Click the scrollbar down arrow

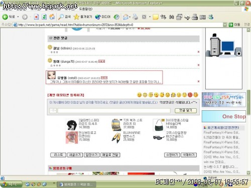coord(248,172)
